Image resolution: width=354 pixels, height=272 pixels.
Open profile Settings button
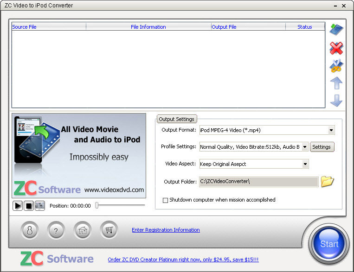[322, 147]
